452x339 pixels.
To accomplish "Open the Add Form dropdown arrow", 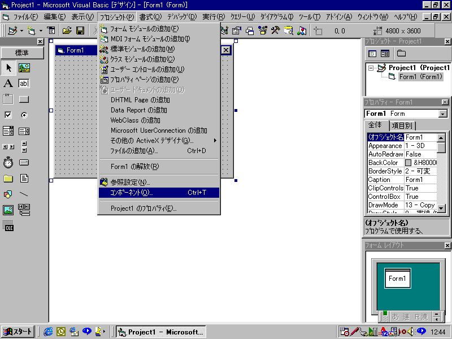I will point(41,31).
